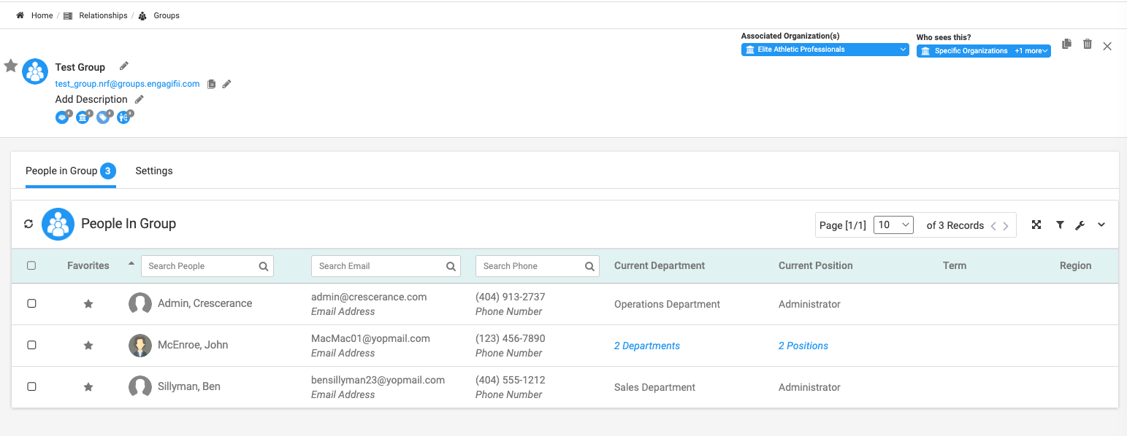Click McEnroe, John avatar photo
Viewport: 1127px width, 436px height.
(x=140, y=346)
